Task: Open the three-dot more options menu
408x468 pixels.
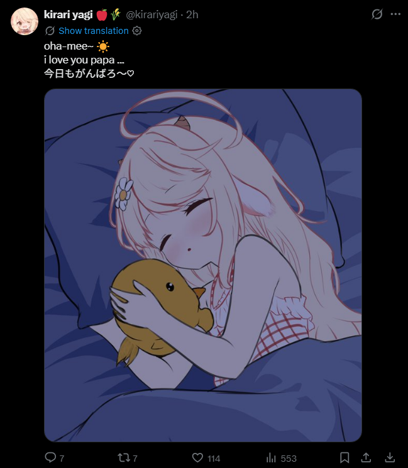Action: tap(395, 14)
